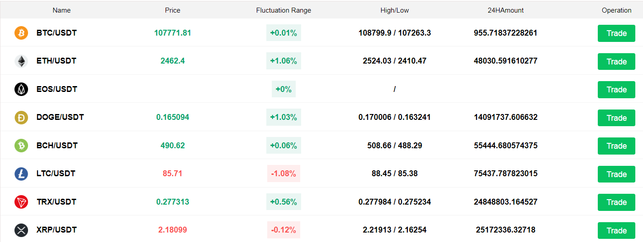Open the BCH/USDT pair name
The height and width of the screenshot is (242, 643).
coord(57,146)
